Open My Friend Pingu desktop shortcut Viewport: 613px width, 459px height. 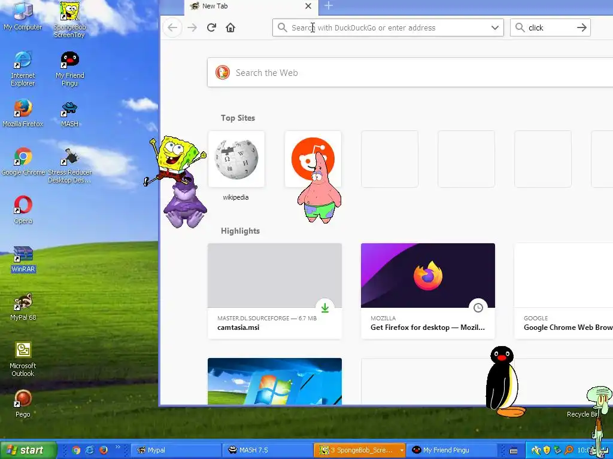click(x=69, y=69)
